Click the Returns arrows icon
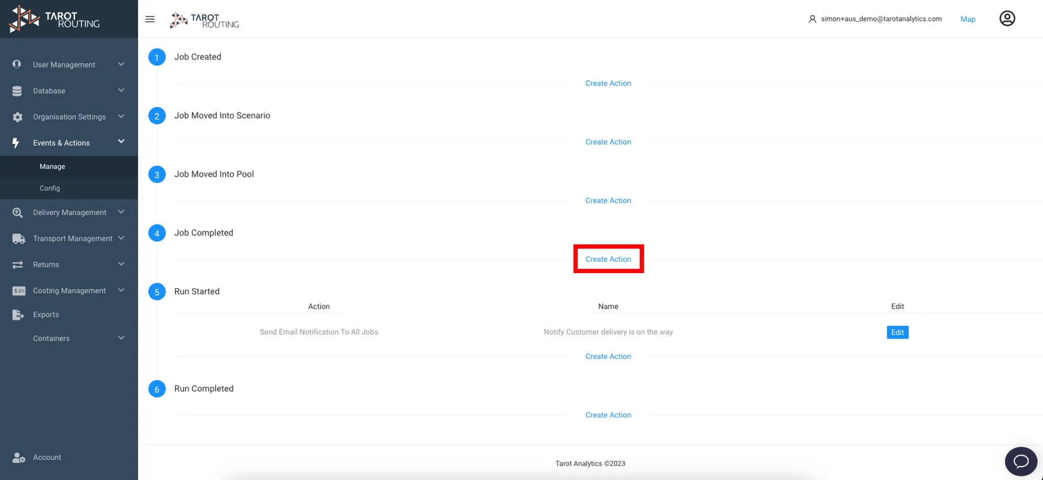 click(18, 265)
